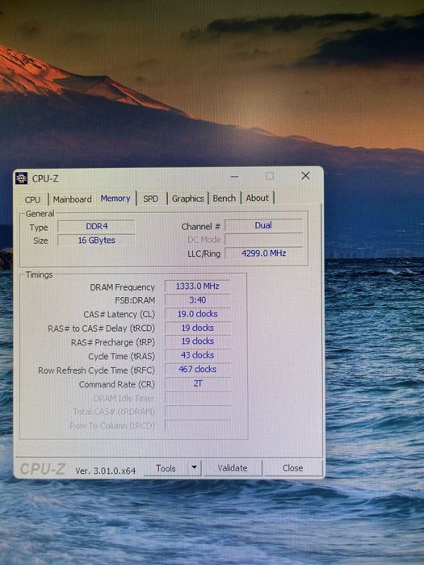Image resolution: width=424 pixels, height=565 pixels.
Task: Click the tRP 19 clocks value
Action: [x=197, y=341]
